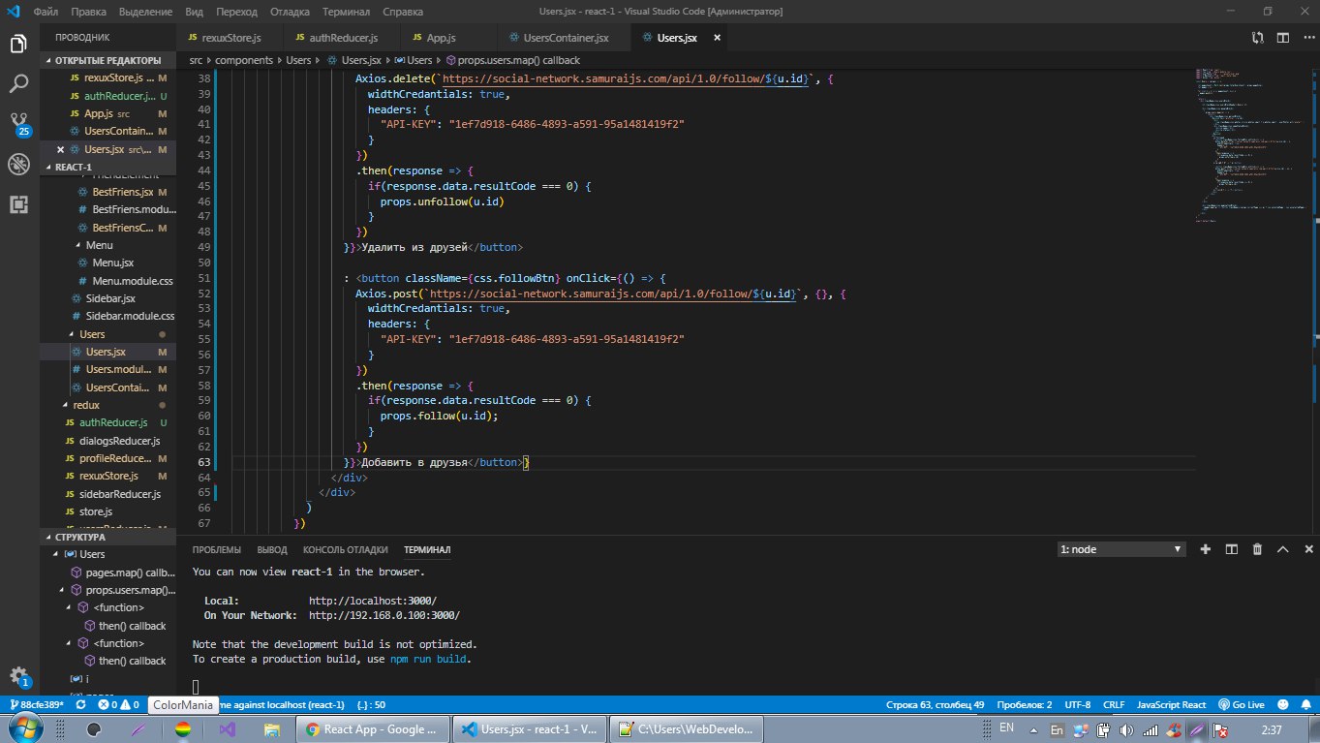Open the Extensions view in activity bar

tap(18, 203)
